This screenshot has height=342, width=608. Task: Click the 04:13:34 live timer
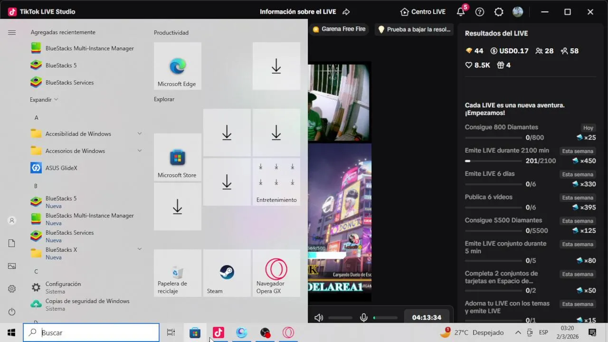point(427,317)
